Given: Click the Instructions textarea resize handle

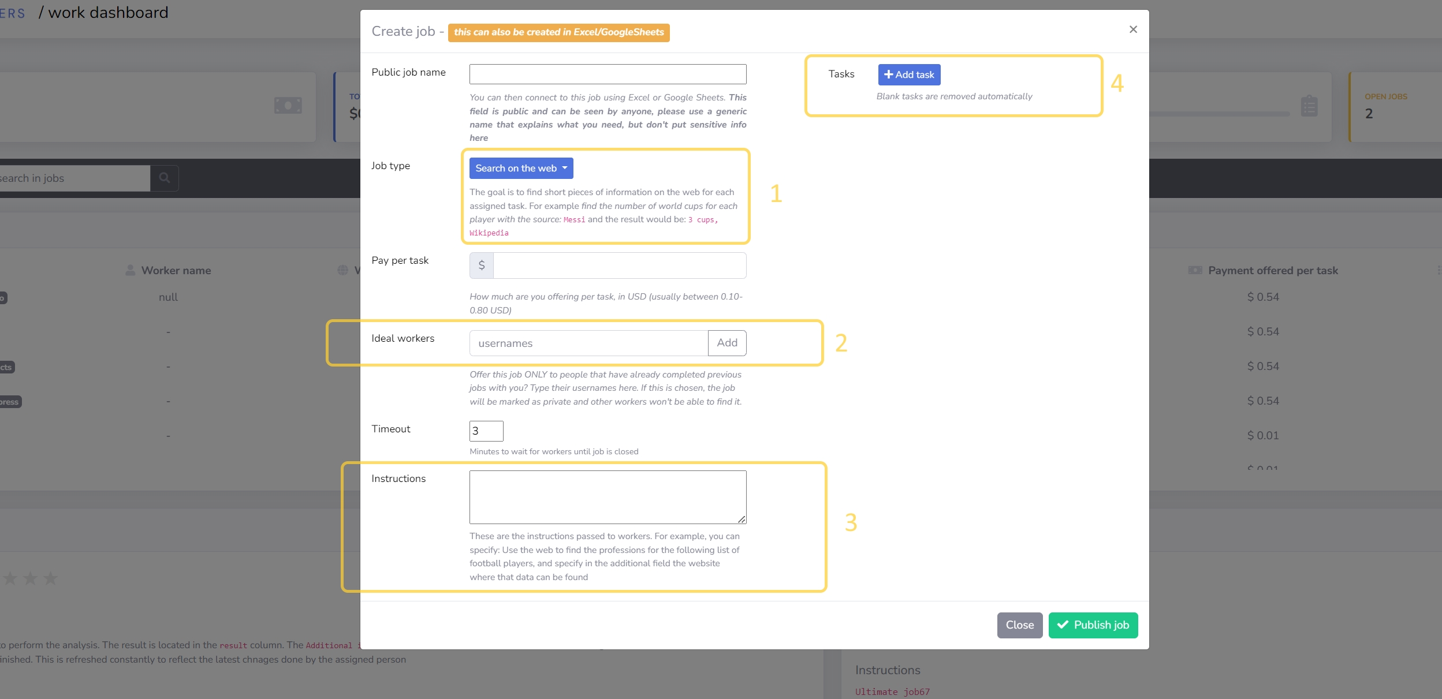Looking at the screenshot, I should (742, 519).
